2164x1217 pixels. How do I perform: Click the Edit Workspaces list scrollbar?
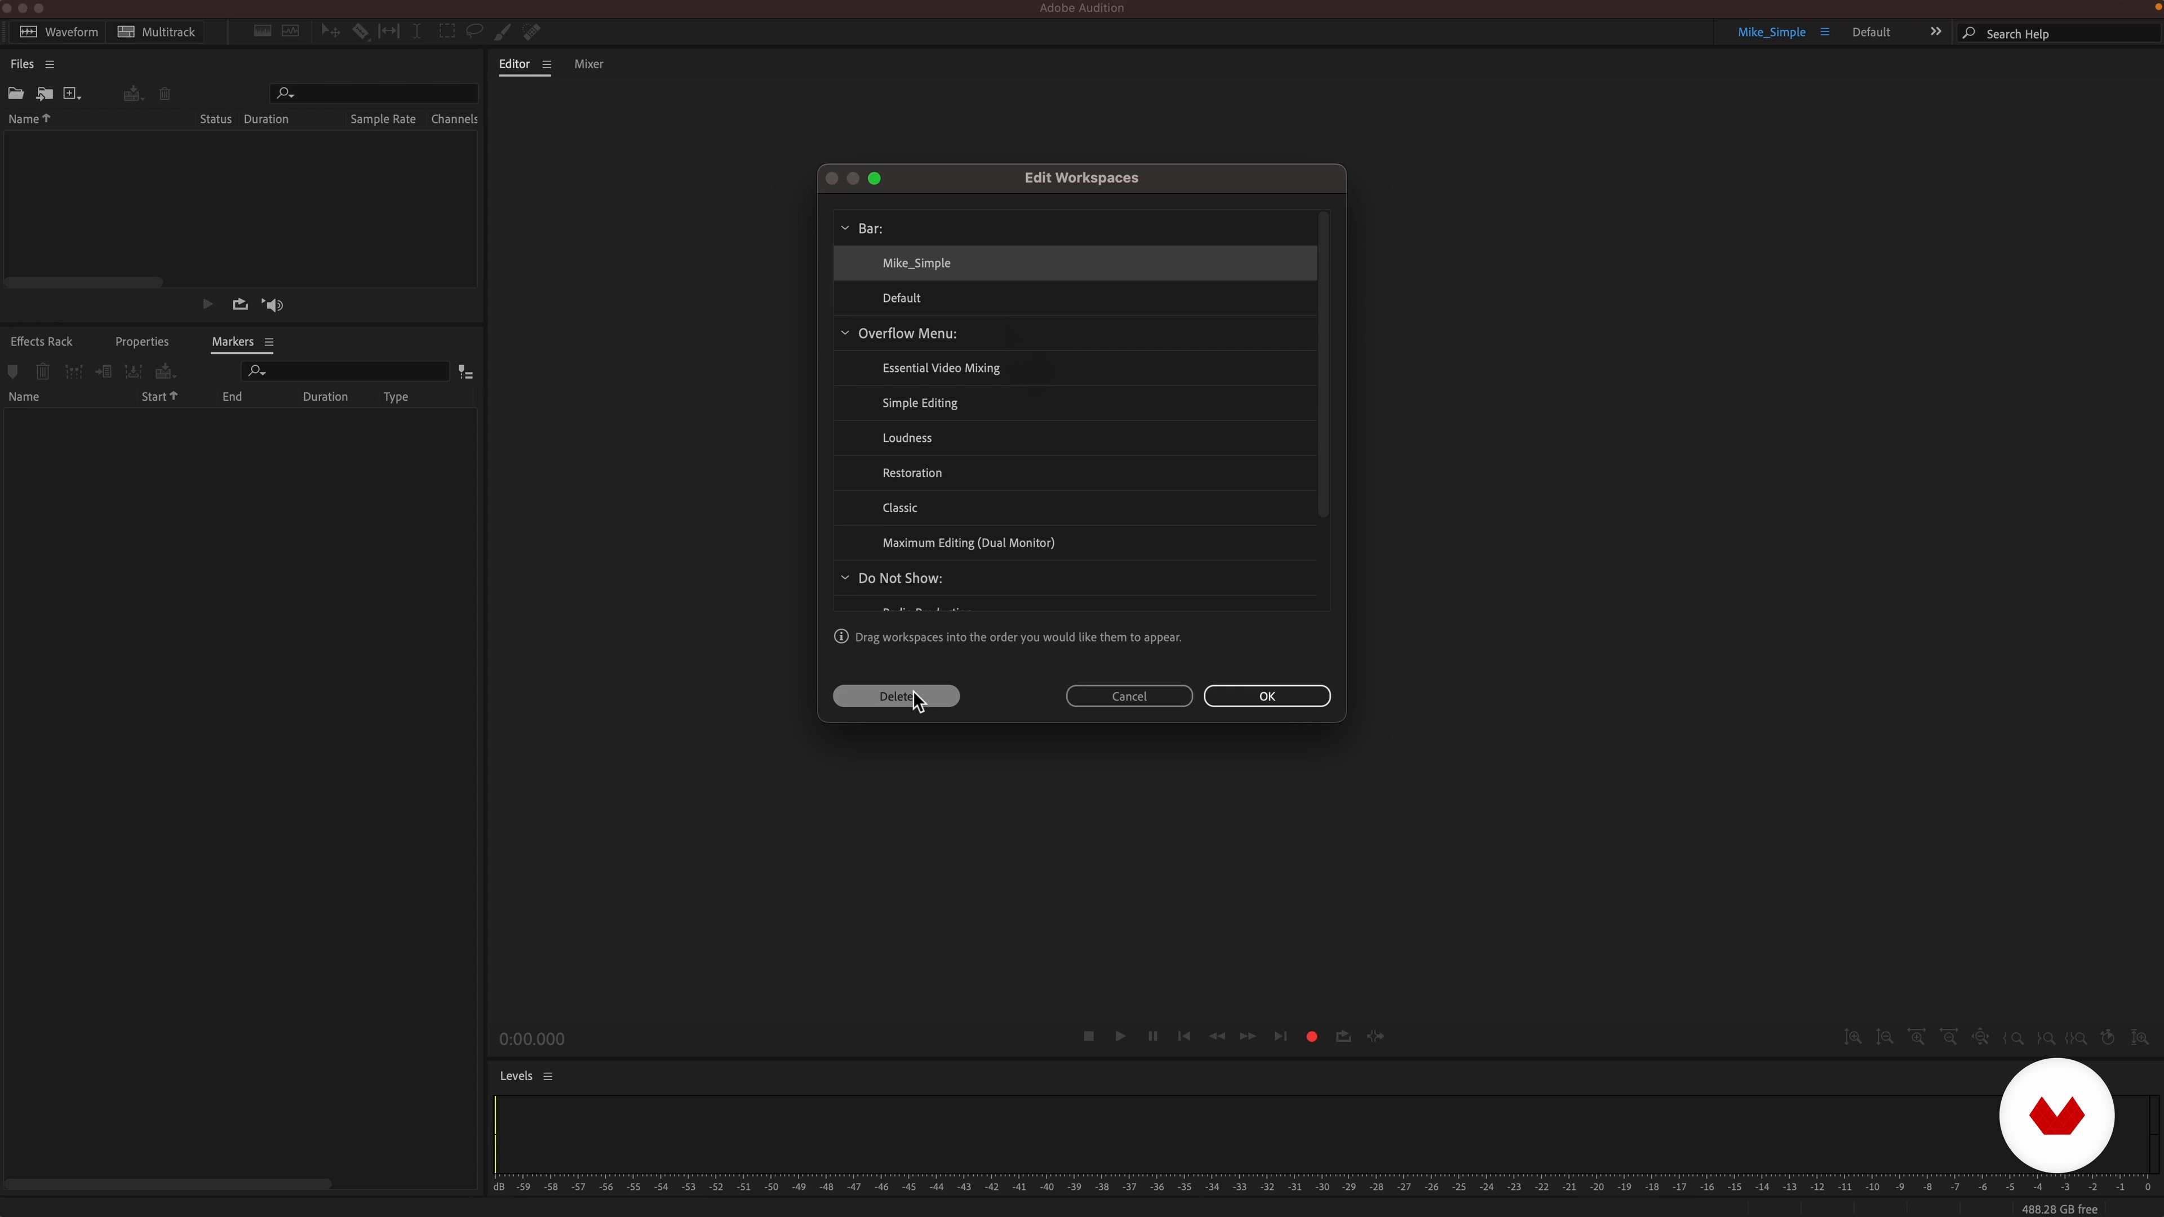[1324, 365]
